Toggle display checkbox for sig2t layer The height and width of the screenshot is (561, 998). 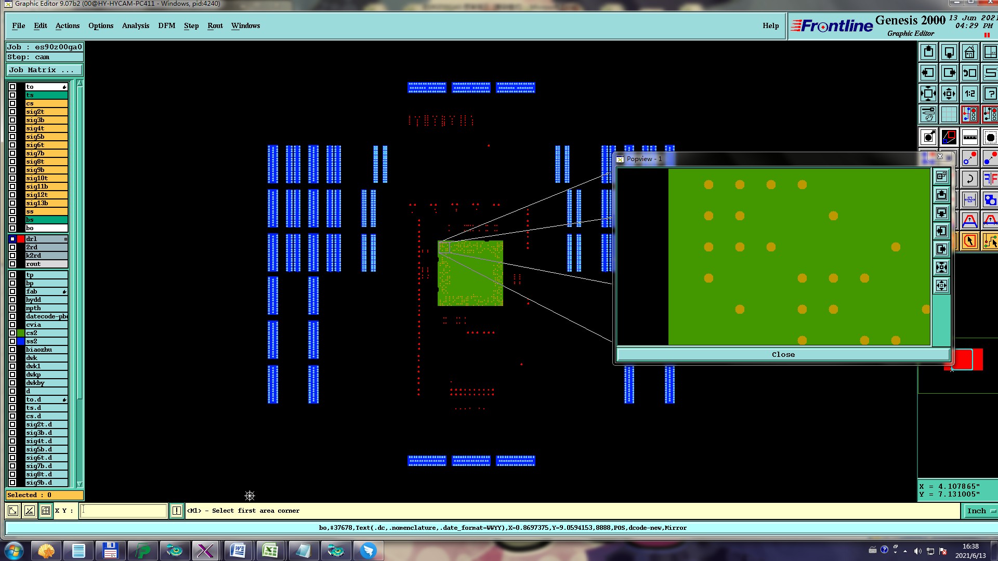coord(12,112)
